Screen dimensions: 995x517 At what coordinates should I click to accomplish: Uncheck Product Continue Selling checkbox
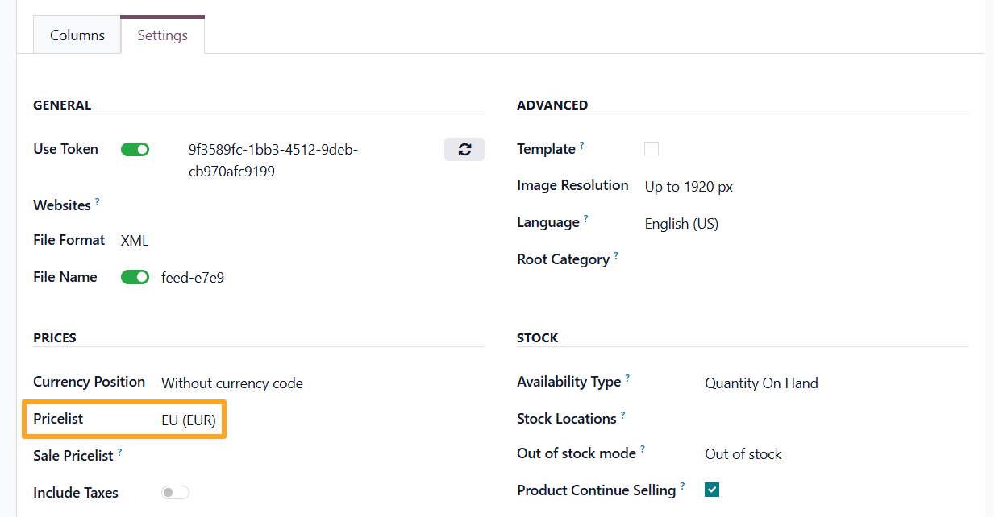pyautogui.click(x=712, y=490)
